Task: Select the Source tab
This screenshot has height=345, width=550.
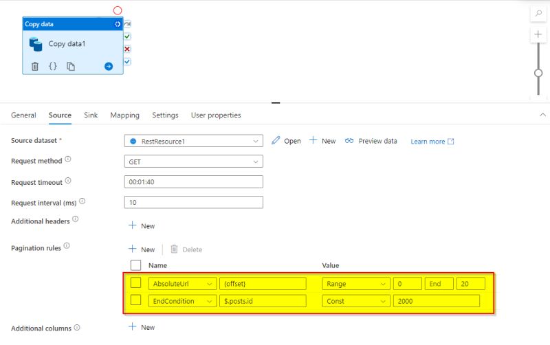Action: (x=60, y=115)
